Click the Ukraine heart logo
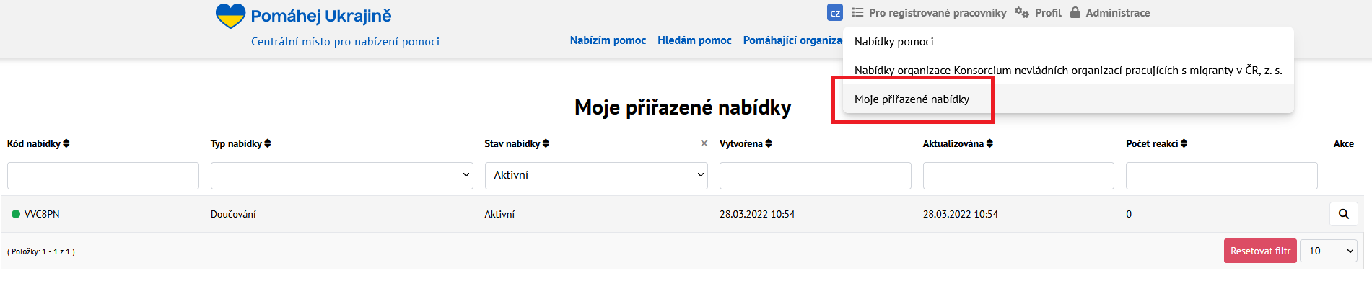This screenshot has width=1372, height=286. pos(230,16)
